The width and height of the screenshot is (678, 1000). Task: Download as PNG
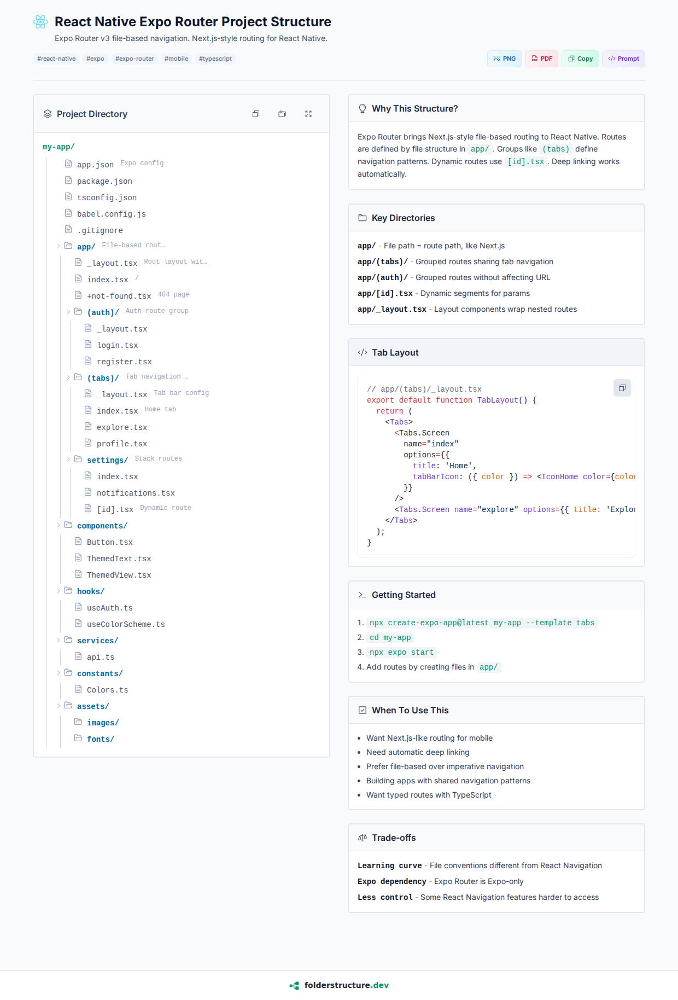pyautogui.click(x=504, y=59)
